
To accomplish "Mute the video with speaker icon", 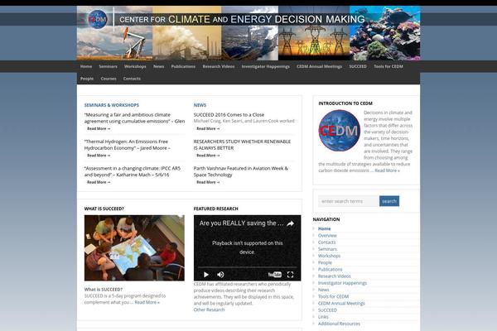I will 220,275.
